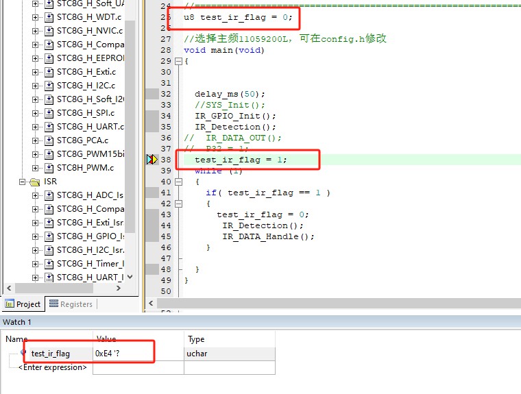This screenshot has height=394, width=521.
Task: Switch to the Registers tab
Action: [x=71, y=304]
